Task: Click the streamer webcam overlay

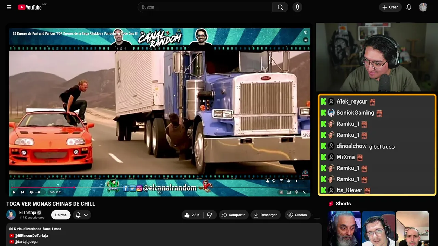Action: point(377,57)
